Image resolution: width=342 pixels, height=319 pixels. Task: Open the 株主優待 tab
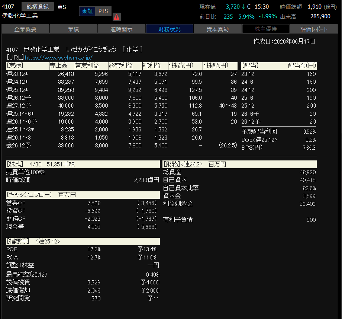click(266, 29)
